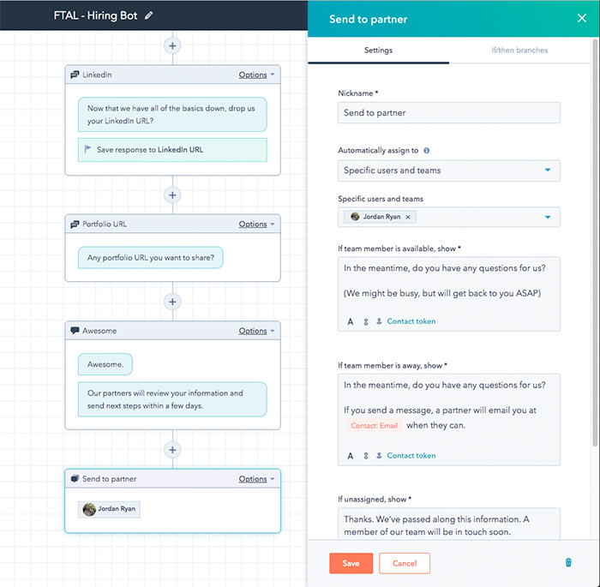Add a step between LinkedIn and Portfolio URL
Viewport: 600px width, 587px height.
point(172,195)
